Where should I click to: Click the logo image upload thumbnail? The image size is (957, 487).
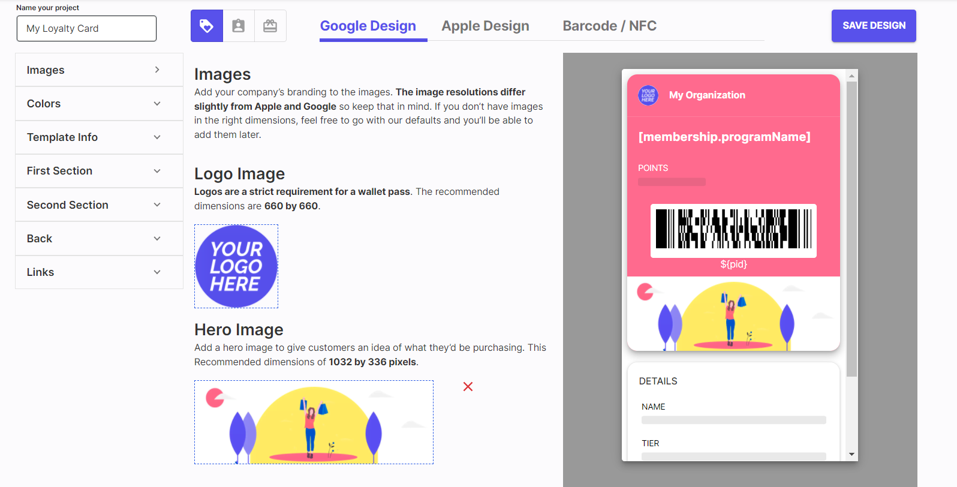point(236,266)
